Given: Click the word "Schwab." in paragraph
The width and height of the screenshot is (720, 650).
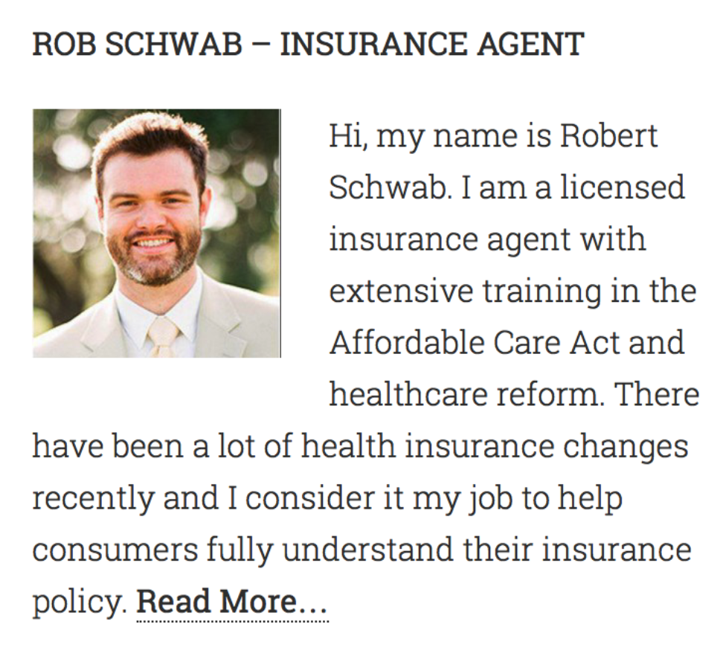Looking at the screenshot, I should pos(390,187).
